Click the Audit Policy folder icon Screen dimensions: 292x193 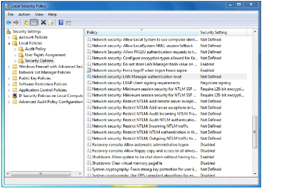click(21, 49)
